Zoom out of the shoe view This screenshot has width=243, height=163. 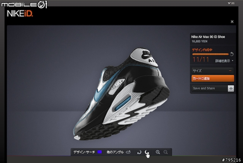coord(166,152)
